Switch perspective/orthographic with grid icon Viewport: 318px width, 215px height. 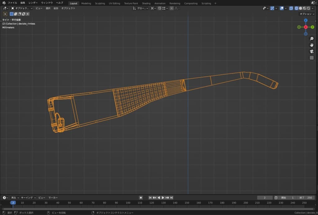[x=311, y=58]
